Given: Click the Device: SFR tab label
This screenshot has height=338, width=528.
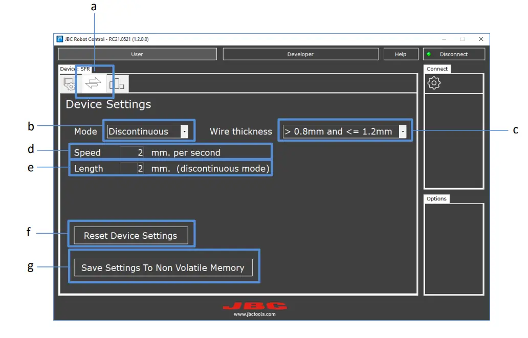Looking at the screenshot, I should click(x=75, y=69).
